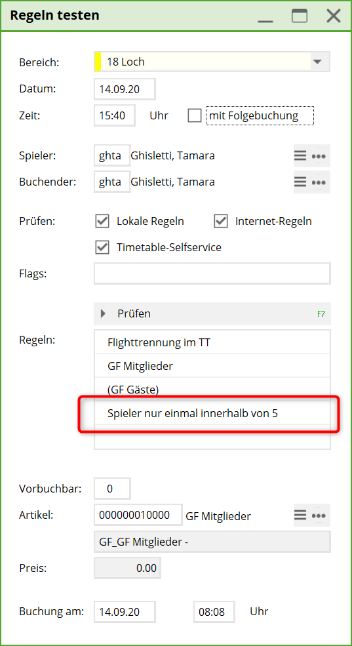Open list icon next to Spieler field
The height and width of the screenshot is (646, 352).
pyautogui.click(x=300, y=155)
